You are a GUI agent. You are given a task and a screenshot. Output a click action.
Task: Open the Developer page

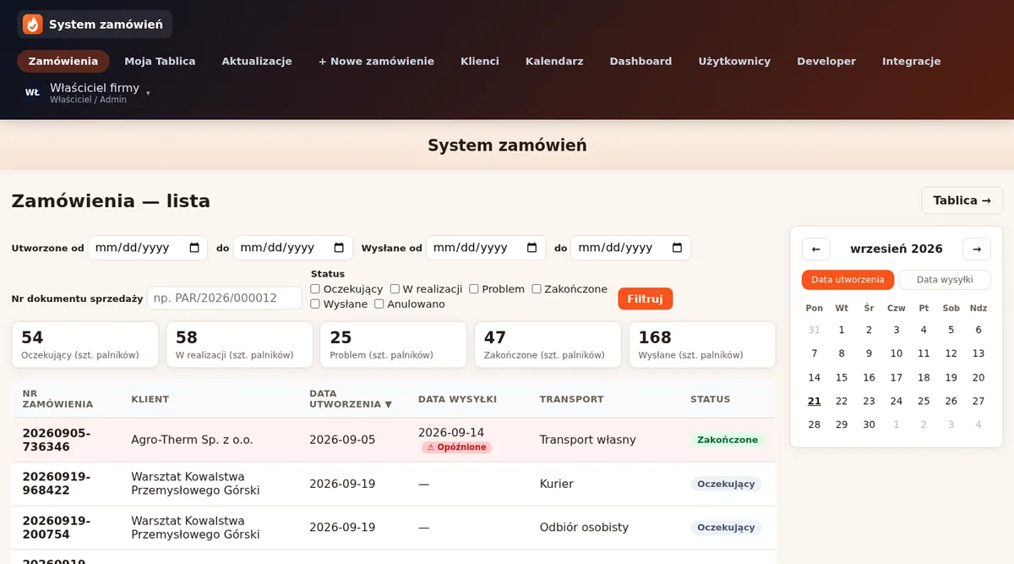826,61
